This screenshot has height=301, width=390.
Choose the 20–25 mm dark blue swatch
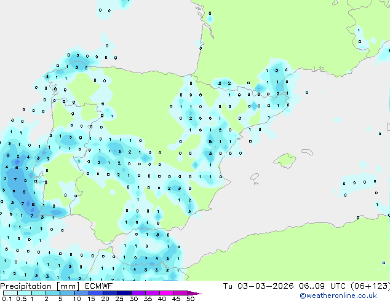pyautogui.click(x=109, y=293)
